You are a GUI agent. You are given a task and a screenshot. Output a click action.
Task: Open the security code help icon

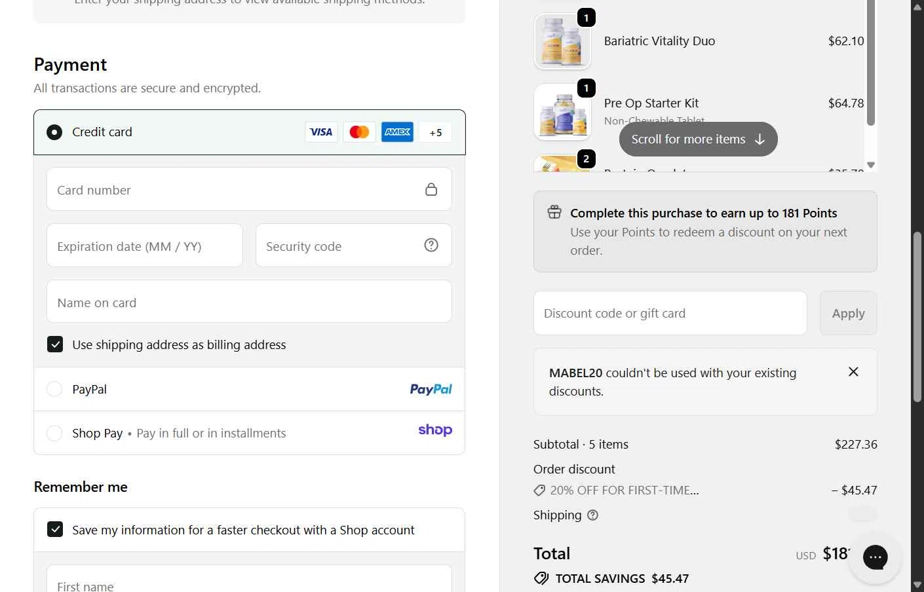click(431, 245)
